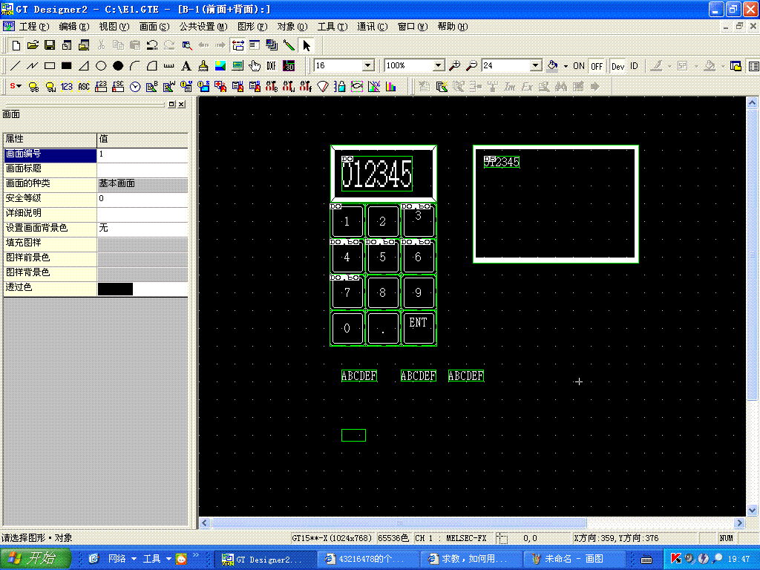
Task: Click the DXF import icon
Action: [272, 66]
